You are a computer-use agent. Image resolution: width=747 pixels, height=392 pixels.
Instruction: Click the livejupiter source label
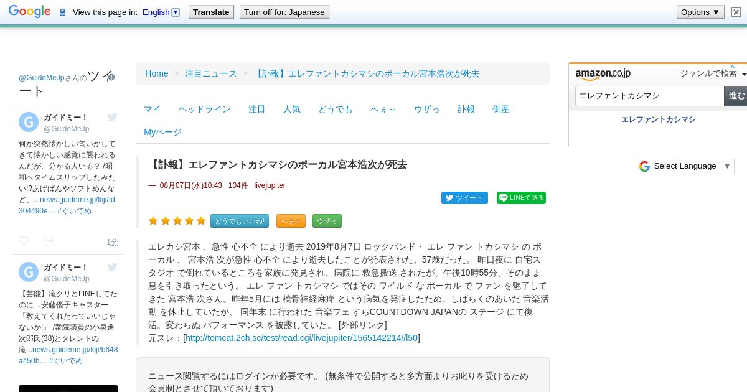point(270,185)
